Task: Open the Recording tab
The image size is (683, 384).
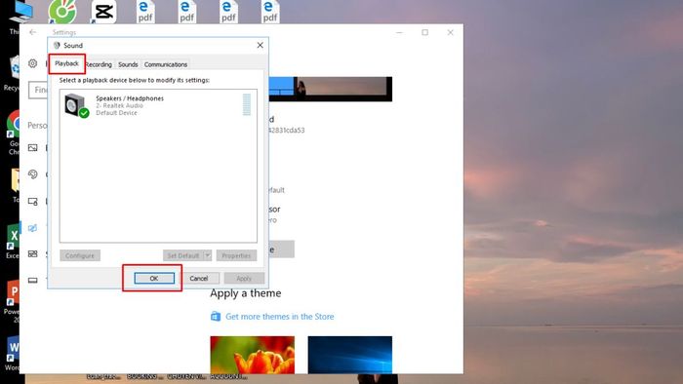Action: [x=99, y=64]
